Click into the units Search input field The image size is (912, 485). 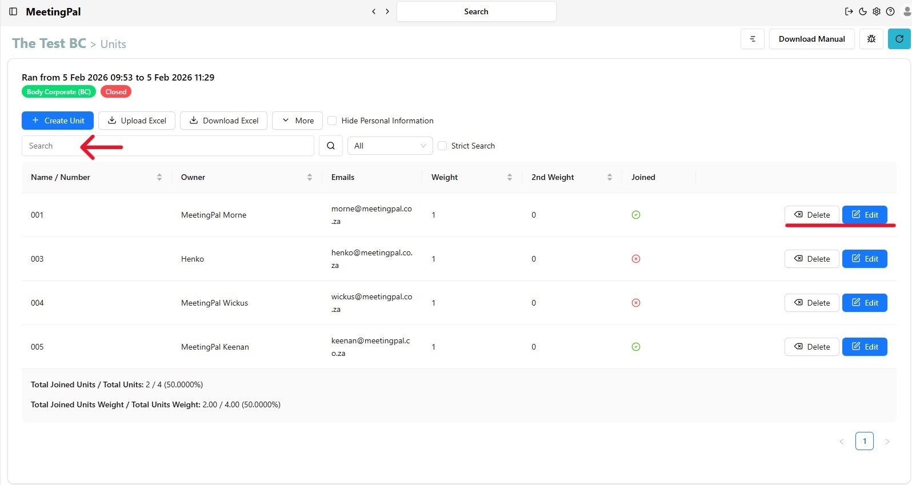(167, 146)
